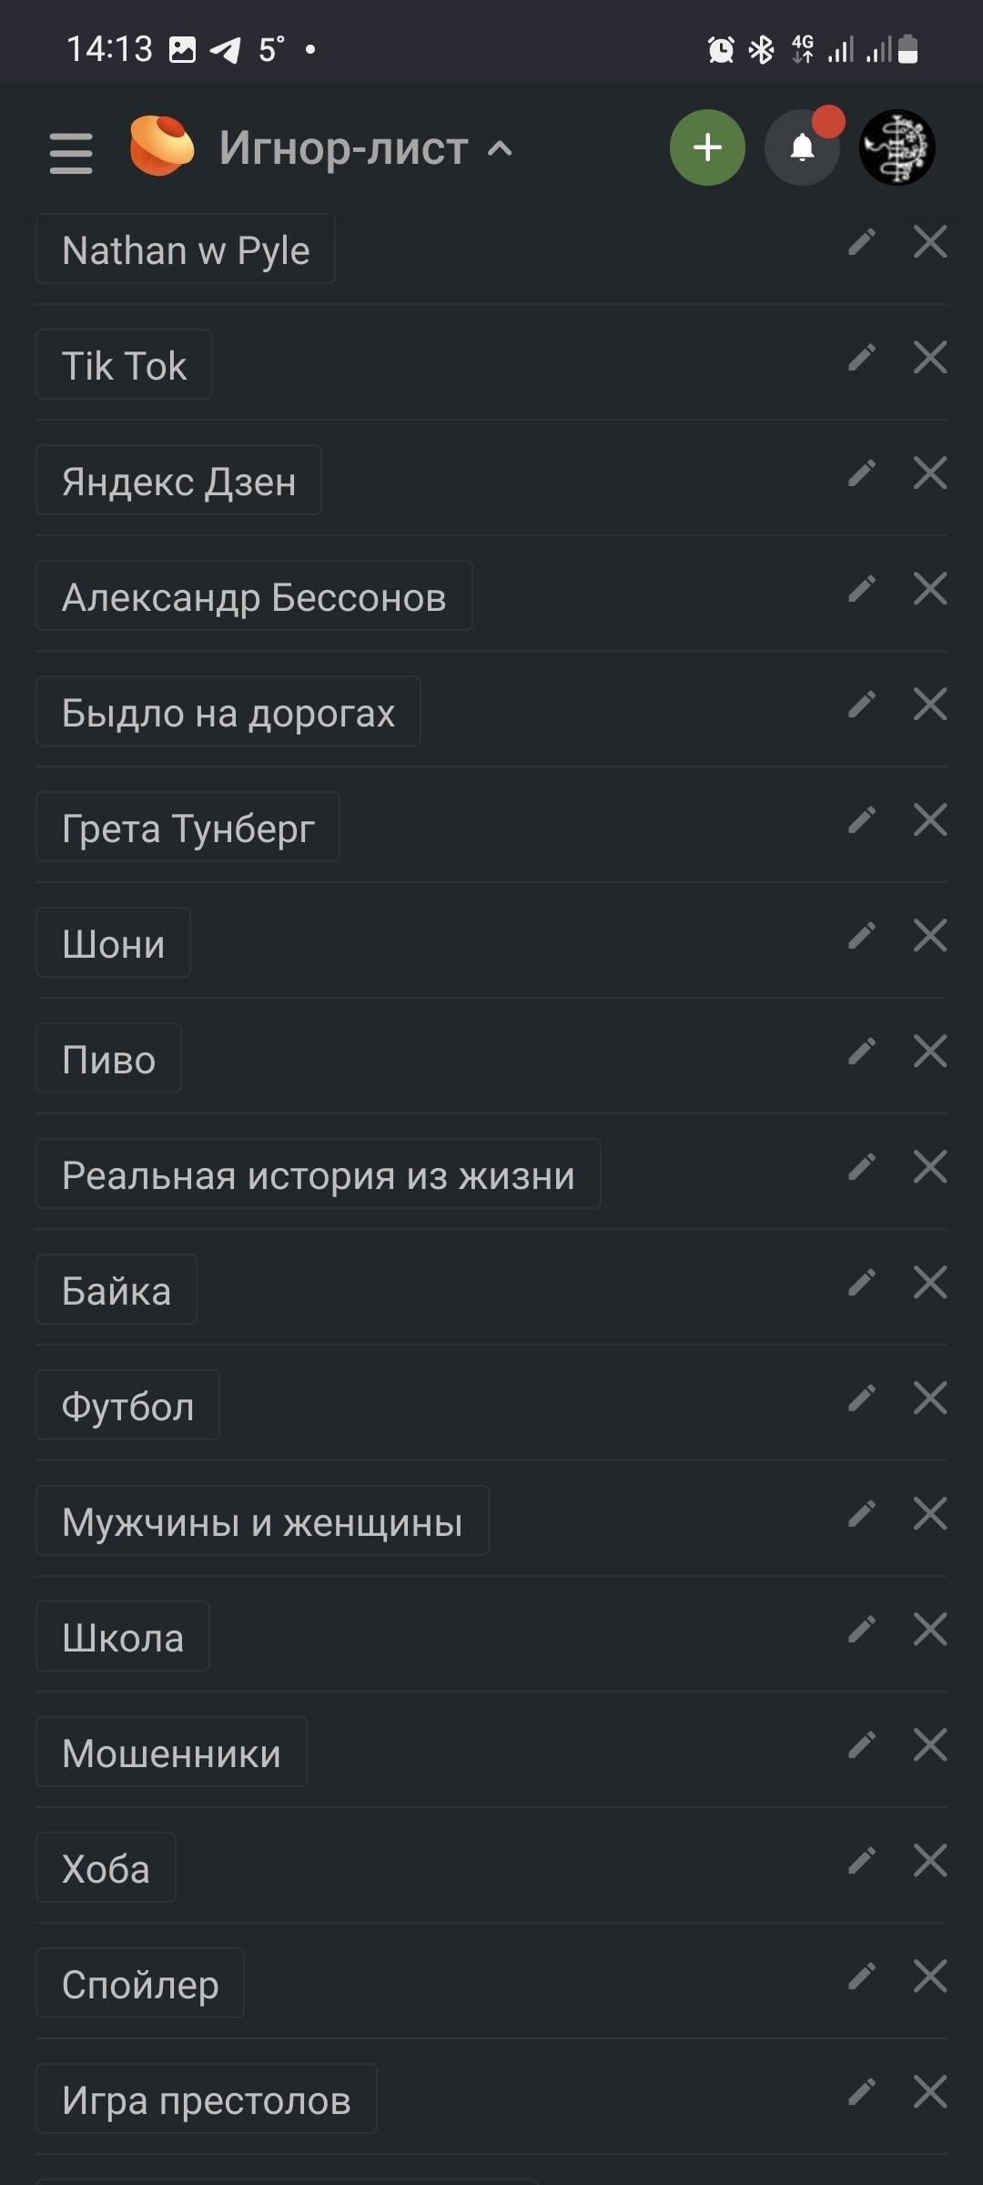Edit the Мужчины и женщины entry
The image size is (983, 2185).
[861, 1514]
